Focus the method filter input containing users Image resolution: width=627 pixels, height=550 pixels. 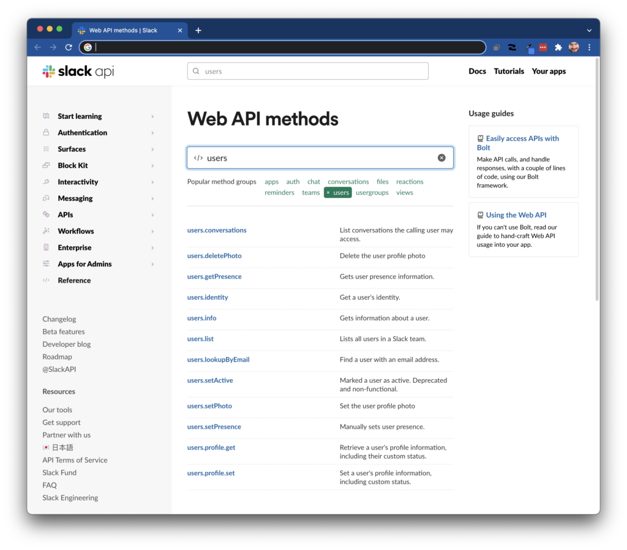(320, 157)
